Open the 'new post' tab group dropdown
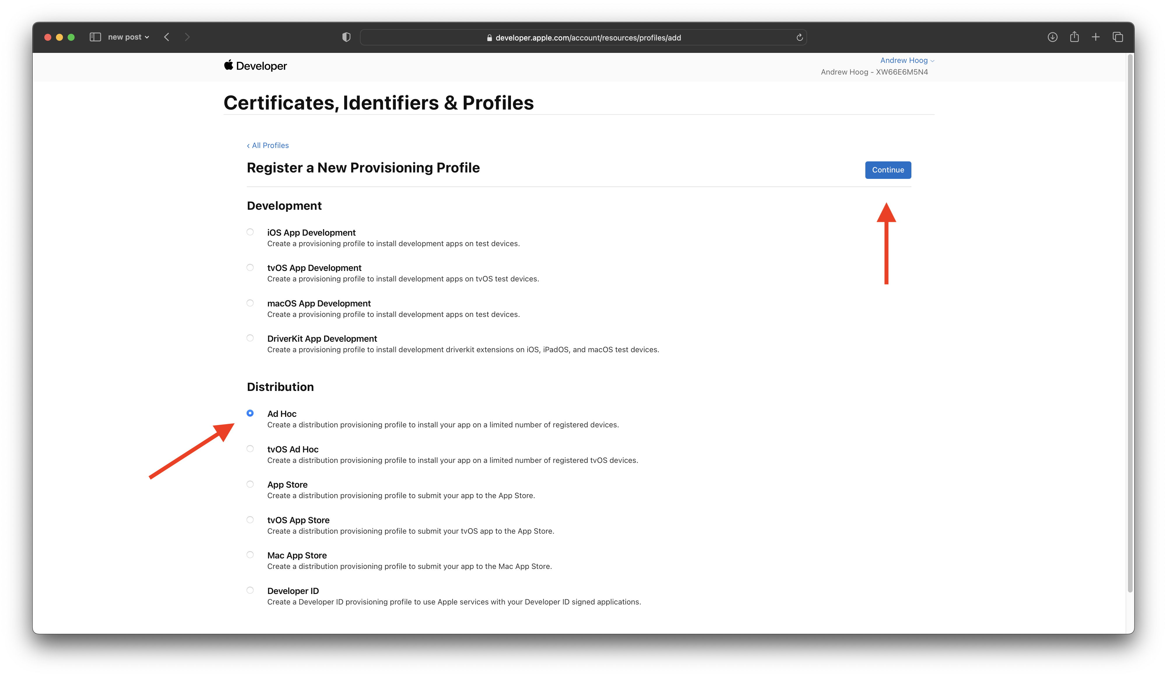1167x677 pixels. pyautogui.click(x=128, y=37)
